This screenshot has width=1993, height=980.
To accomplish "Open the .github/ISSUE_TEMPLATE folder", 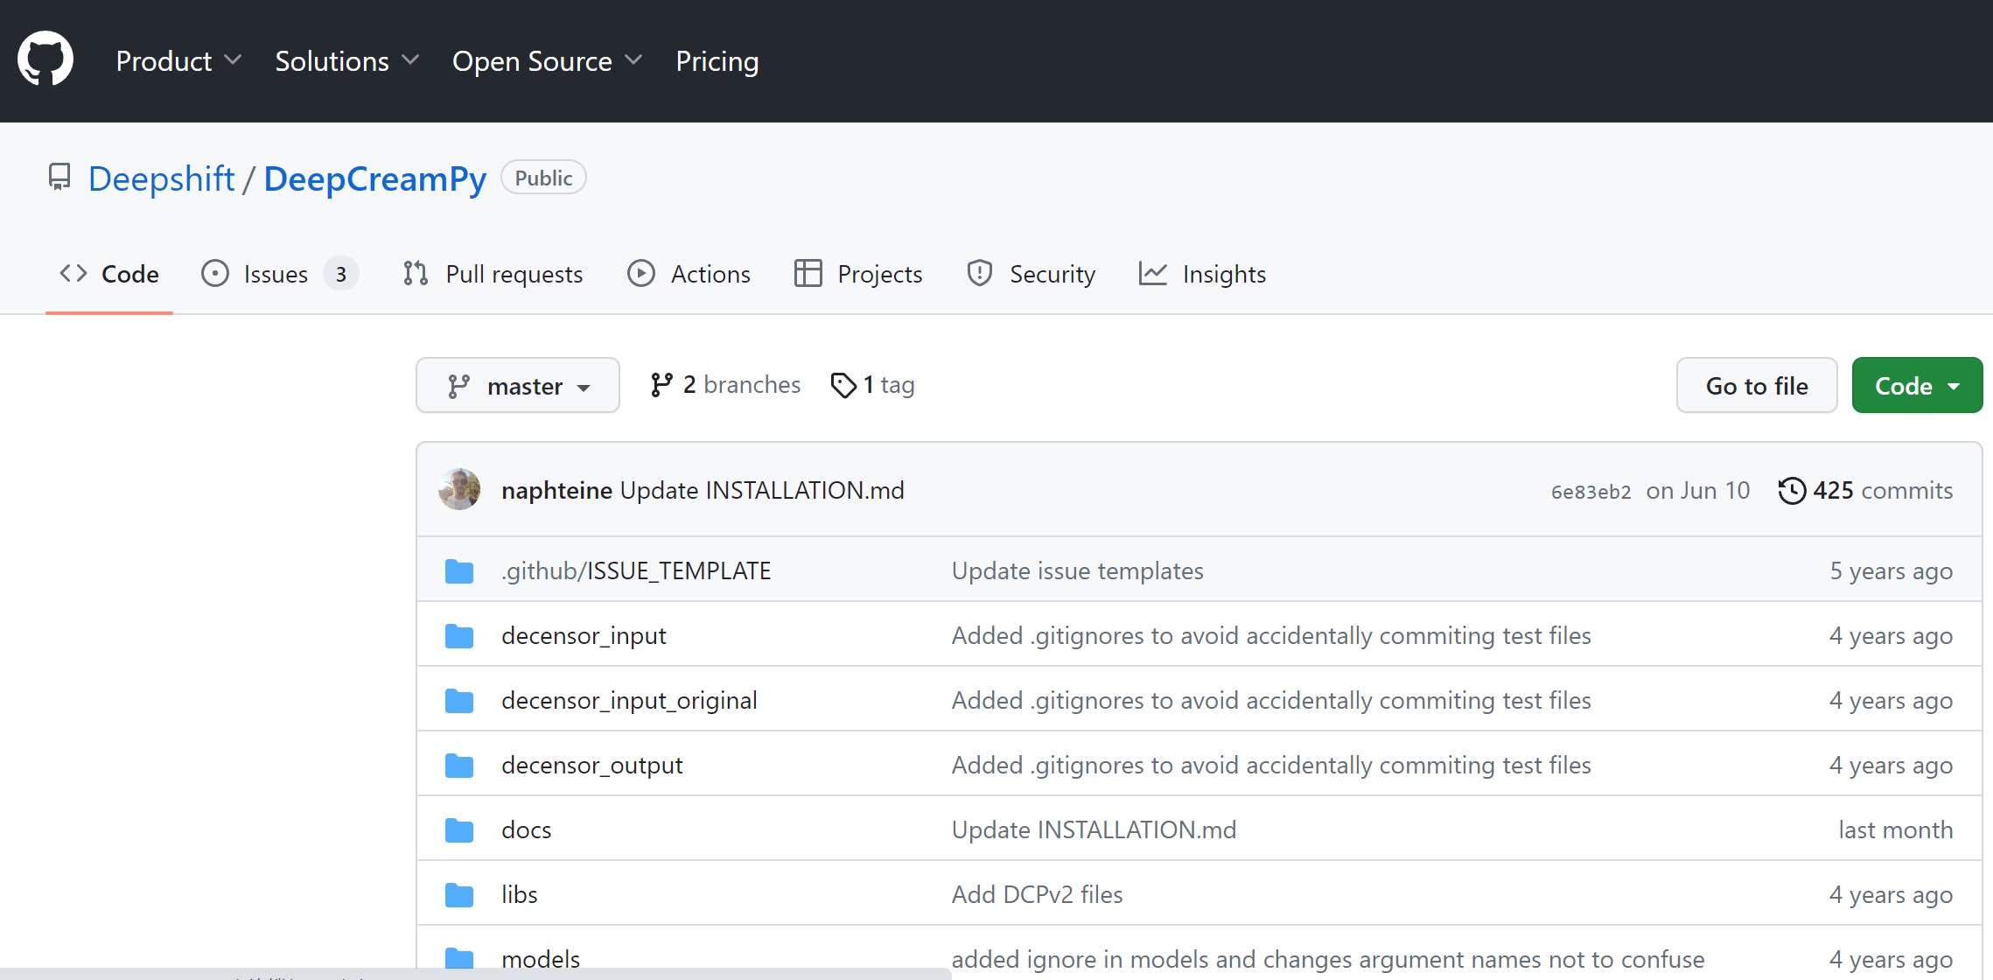I will point(636,571).
